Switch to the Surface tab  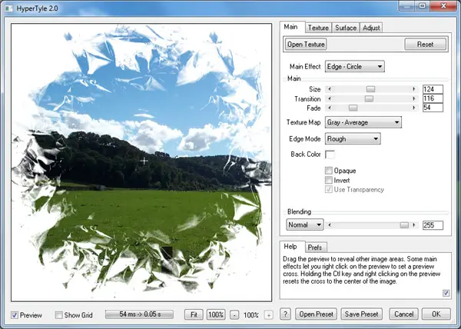pos(346,28)
